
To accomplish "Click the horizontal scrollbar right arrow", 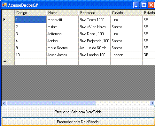I will (152, 103).
